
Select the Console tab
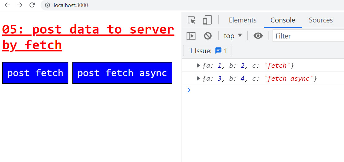coord(283,20)
